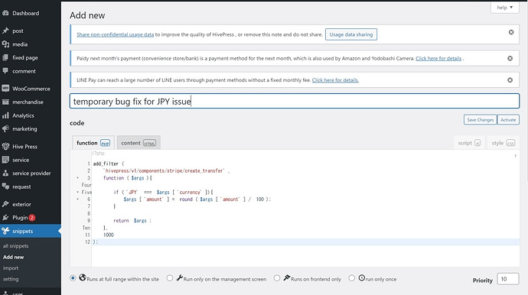528x295 pixels.
Task: Switch to the script JS tab
Action: point(469,143)
